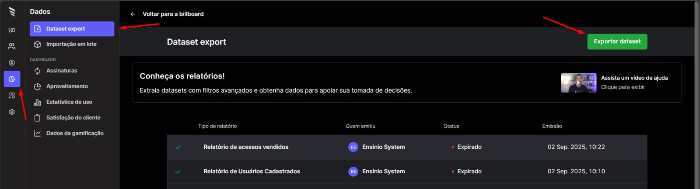Viewport: 700px width, 189px height.
Task: Click the back arrow beside Voltar para a billboard
Action: coord(133,14)
